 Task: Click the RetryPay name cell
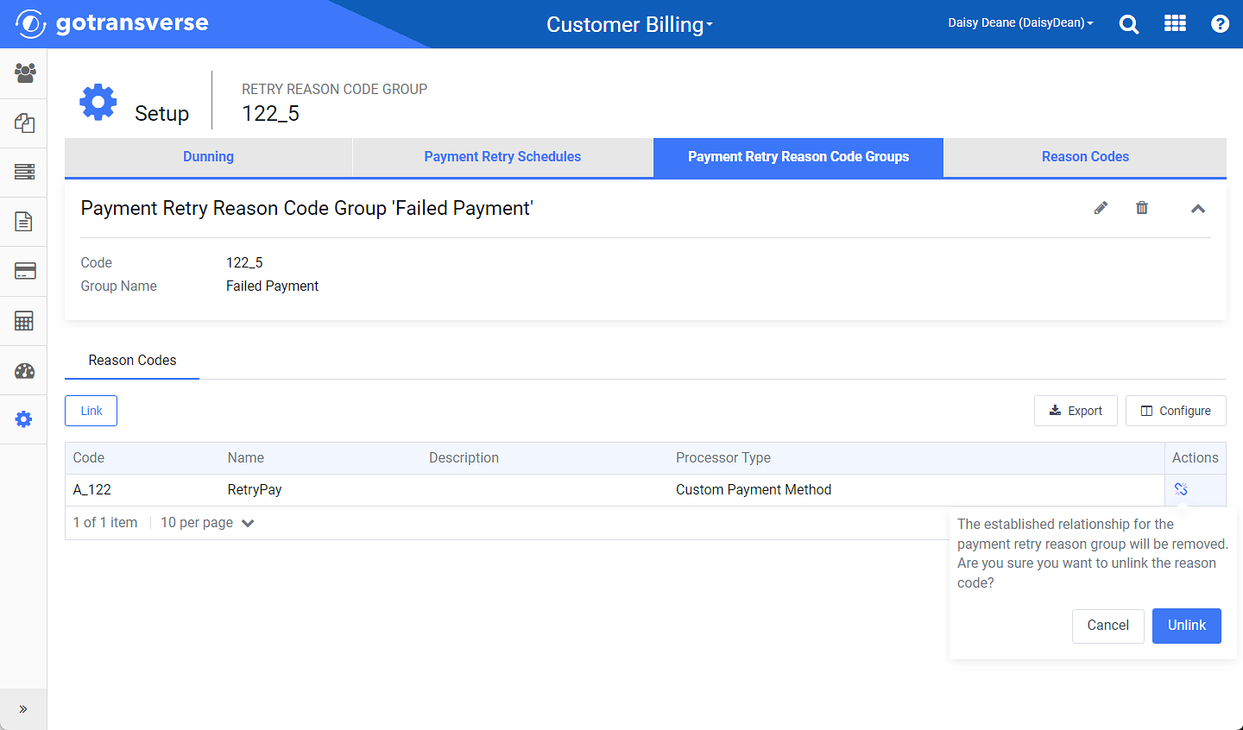pos(255,490)
